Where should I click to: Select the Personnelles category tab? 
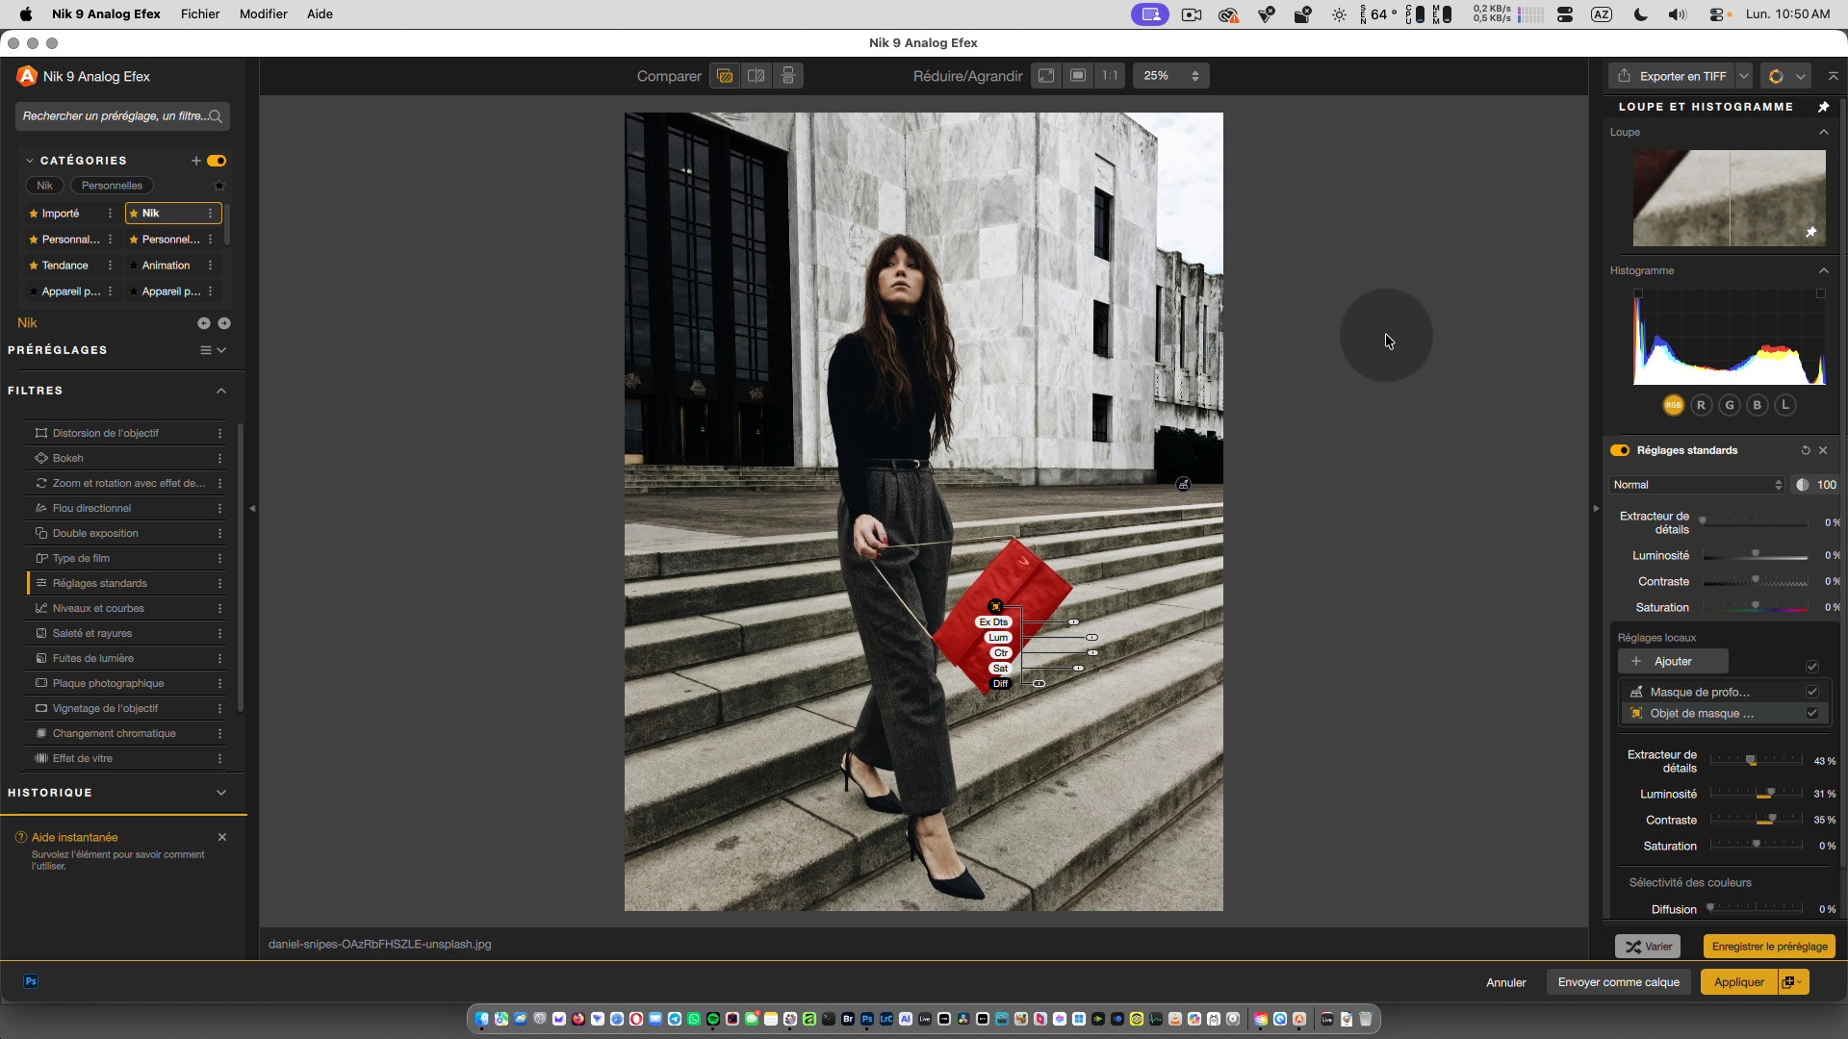click(112, 186)
